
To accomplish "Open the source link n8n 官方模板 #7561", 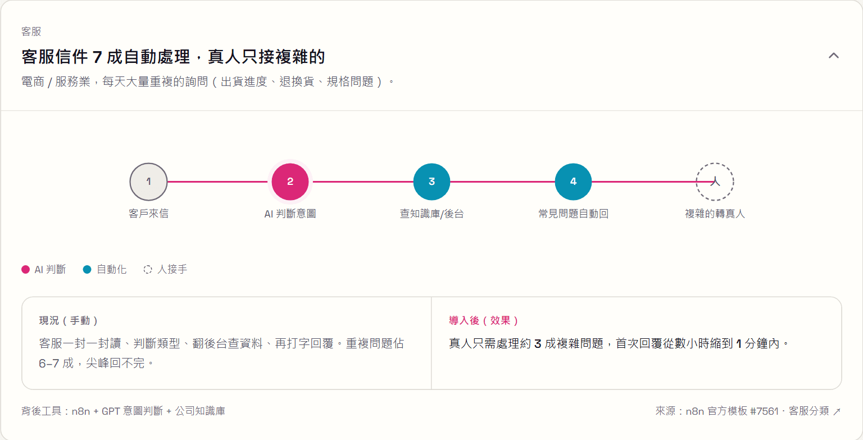I will (x=748, y=411).
